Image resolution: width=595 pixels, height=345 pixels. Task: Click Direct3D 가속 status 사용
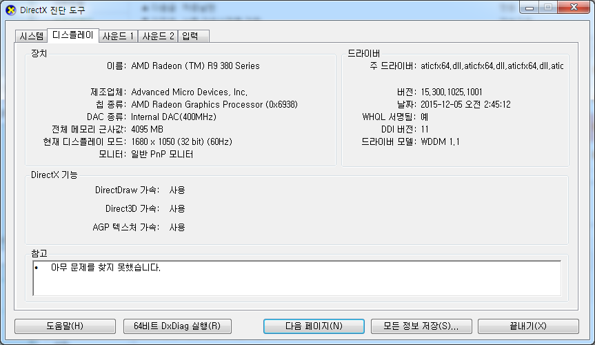click(x=177, y=208)
